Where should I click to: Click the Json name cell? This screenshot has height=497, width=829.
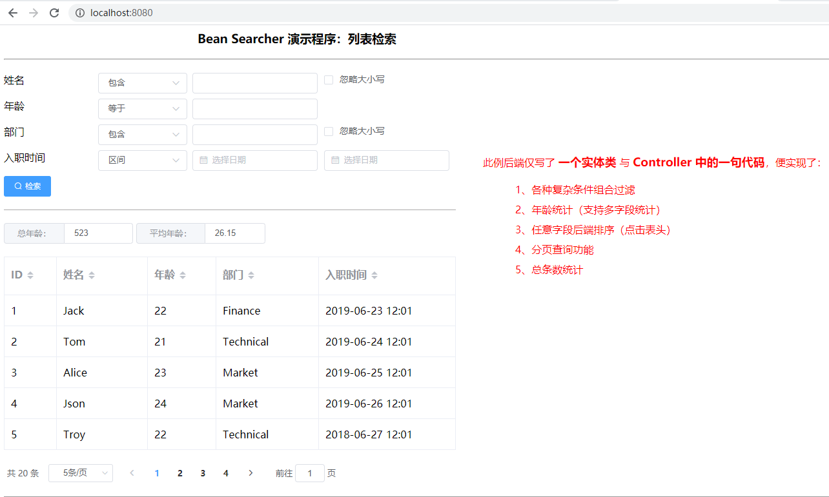click(102, 404)
